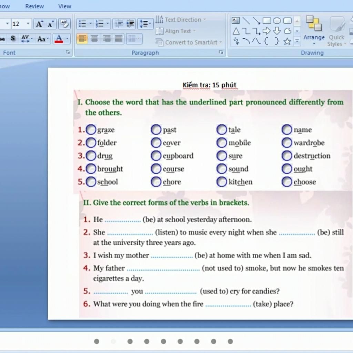The image size is (353, 353).
Task: Justify the paragraph text
Action: point(119,39)
